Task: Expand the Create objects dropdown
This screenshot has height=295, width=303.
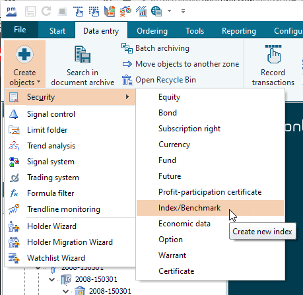Action: coord(24,64)
